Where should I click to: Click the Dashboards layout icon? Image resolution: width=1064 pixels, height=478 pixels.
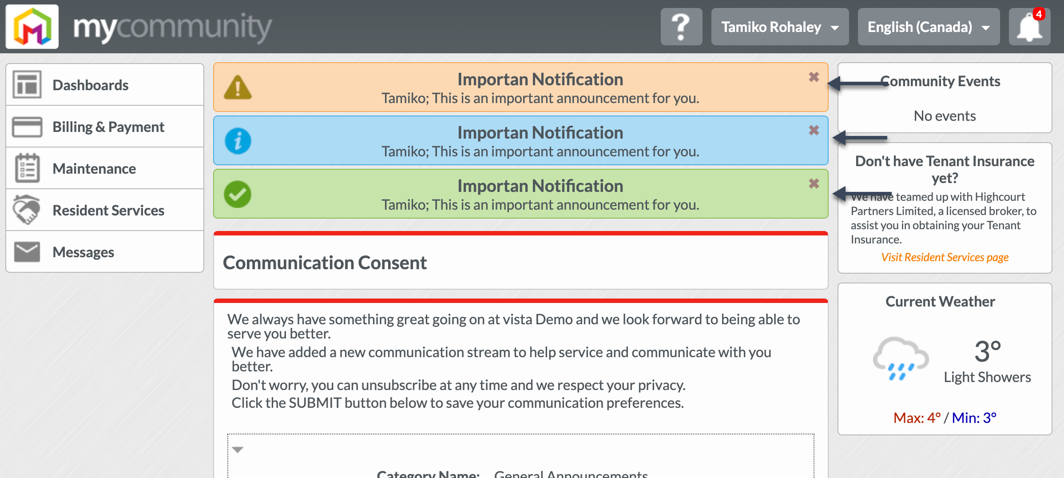click(27, 84)
